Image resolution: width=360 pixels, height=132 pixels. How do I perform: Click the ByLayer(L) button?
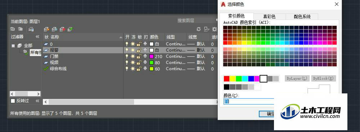click(297, 78)
